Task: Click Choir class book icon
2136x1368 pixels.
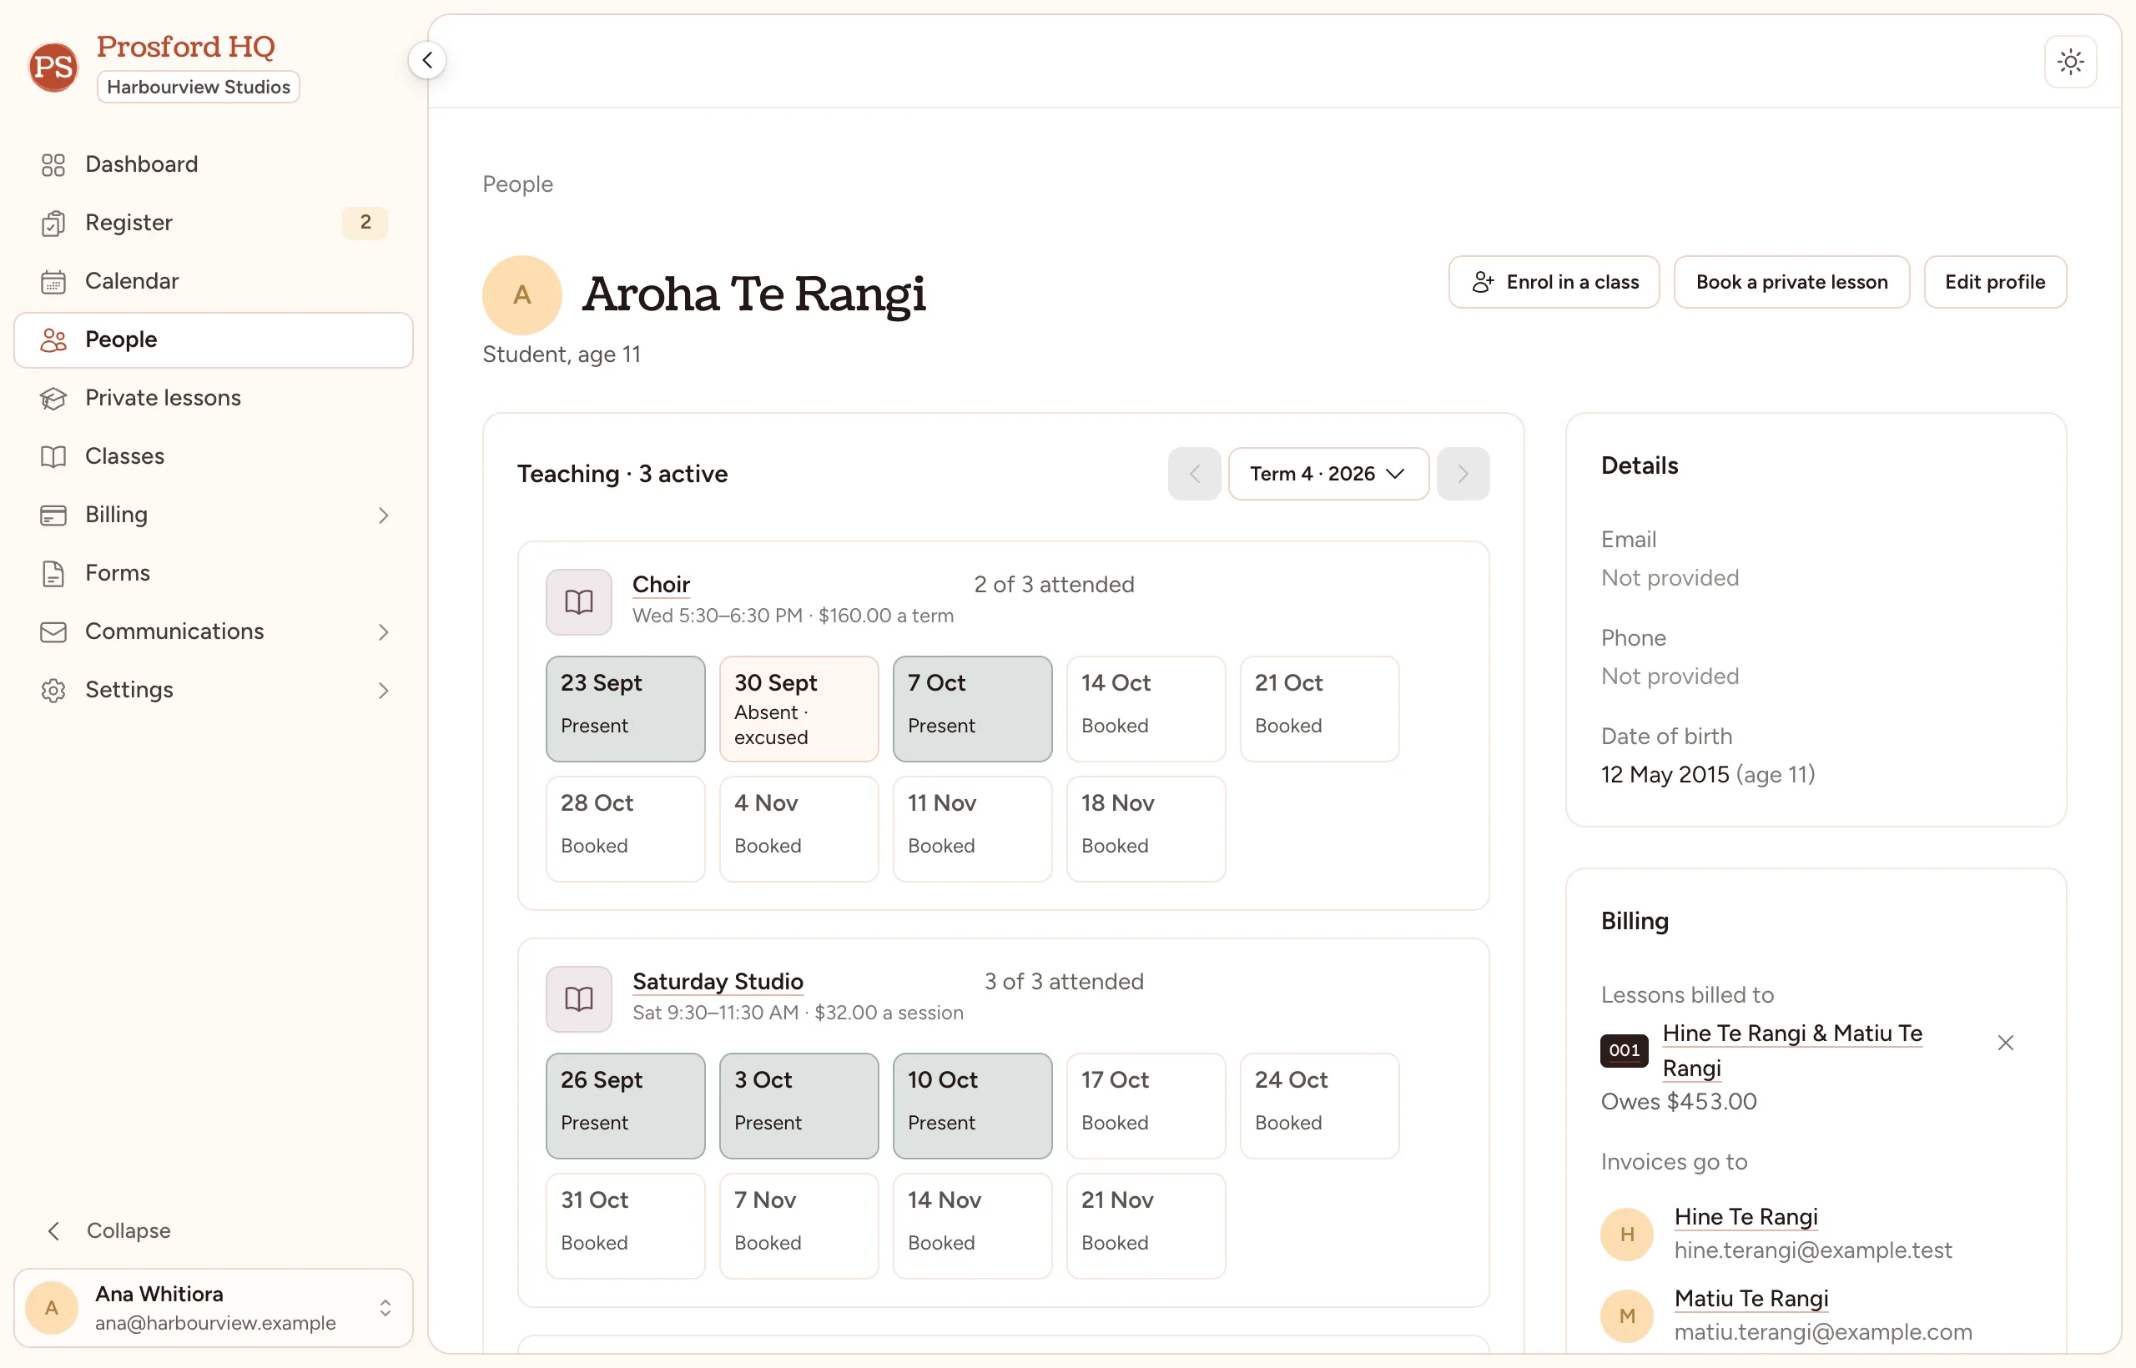Action: click(x=579, y=602)
